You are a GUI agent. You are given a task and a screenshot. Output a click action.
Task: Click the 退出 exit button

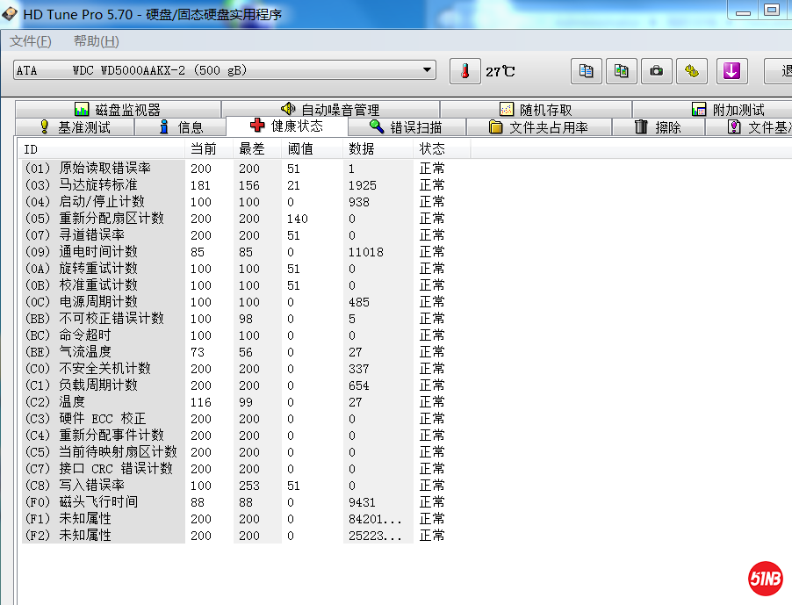click(780, 71)
